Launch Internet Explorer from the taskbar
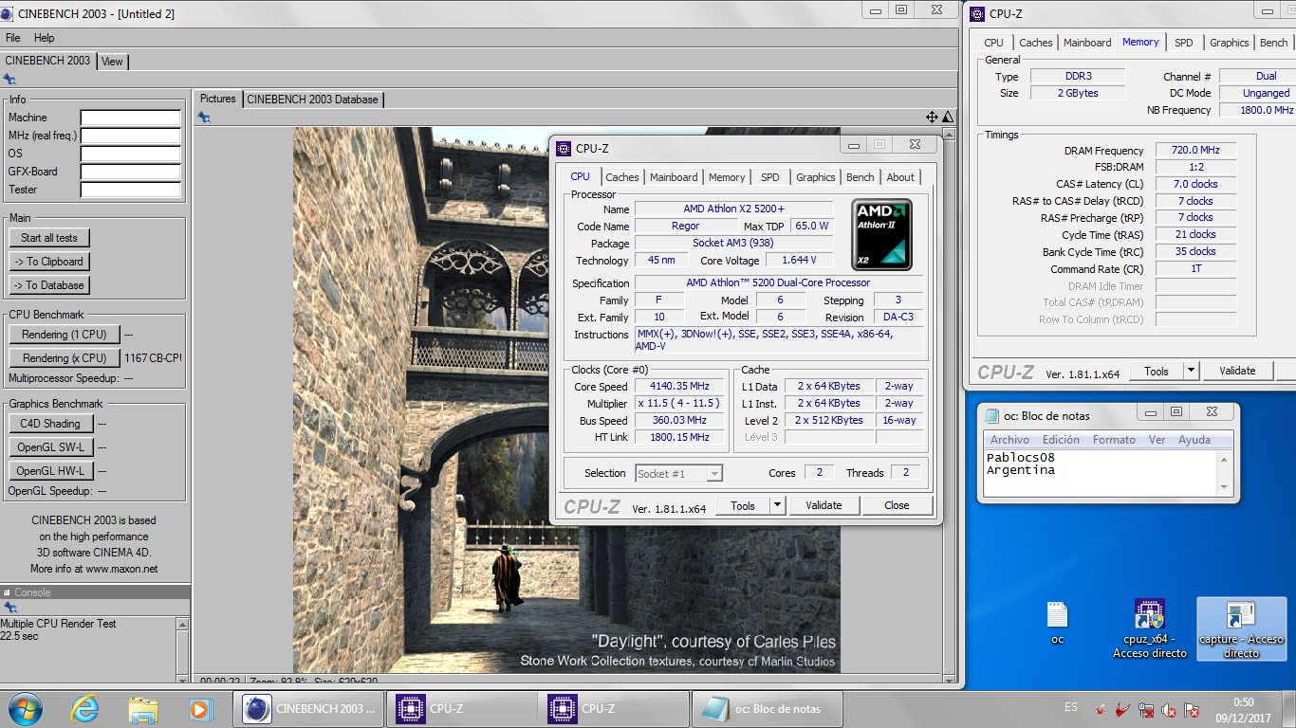The width and height of the screenshot is (1296, 728). coord(85,709)
